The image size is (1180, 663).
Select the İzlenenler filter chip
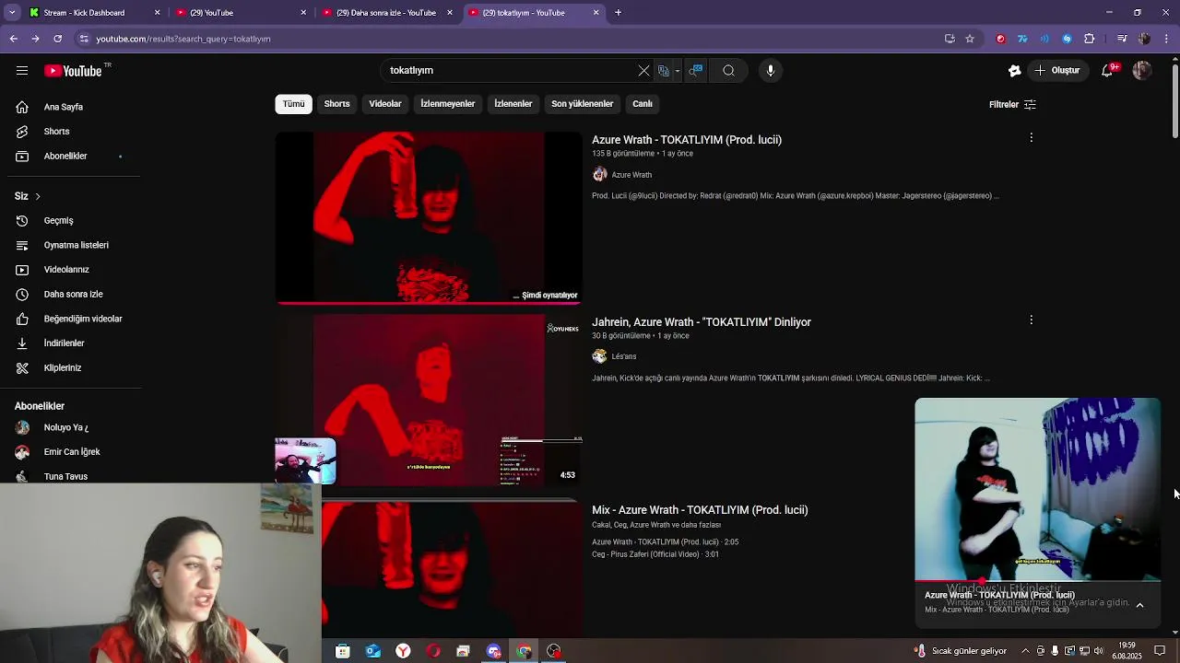click(513, 104)
